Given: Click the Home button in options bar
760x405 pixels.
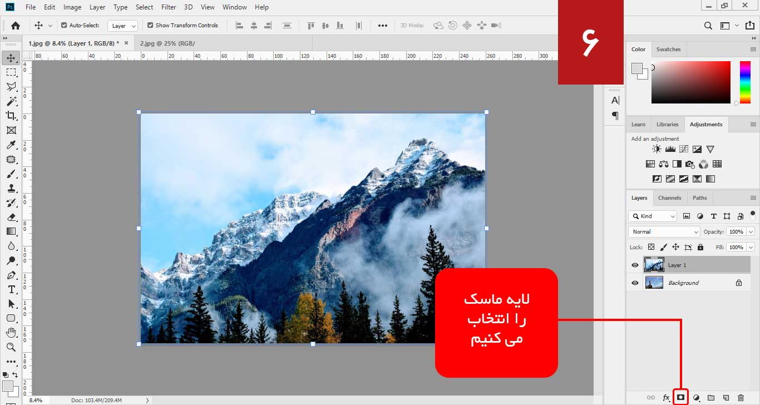Looking at the screenshot, I should (x=16, y=25).
